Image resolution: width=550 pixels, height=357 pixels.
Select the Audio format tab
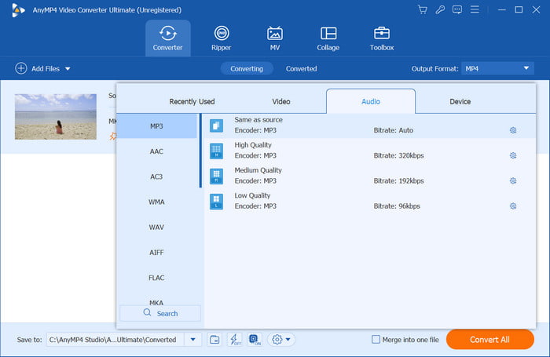[x=371, y=101]
